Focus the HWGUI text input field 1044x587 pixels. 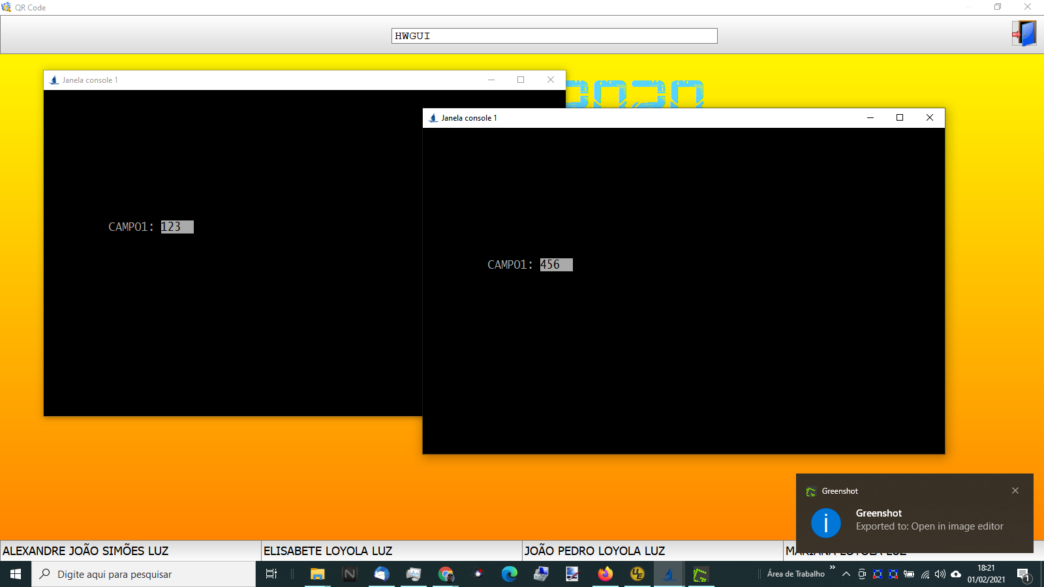(554, 36)
